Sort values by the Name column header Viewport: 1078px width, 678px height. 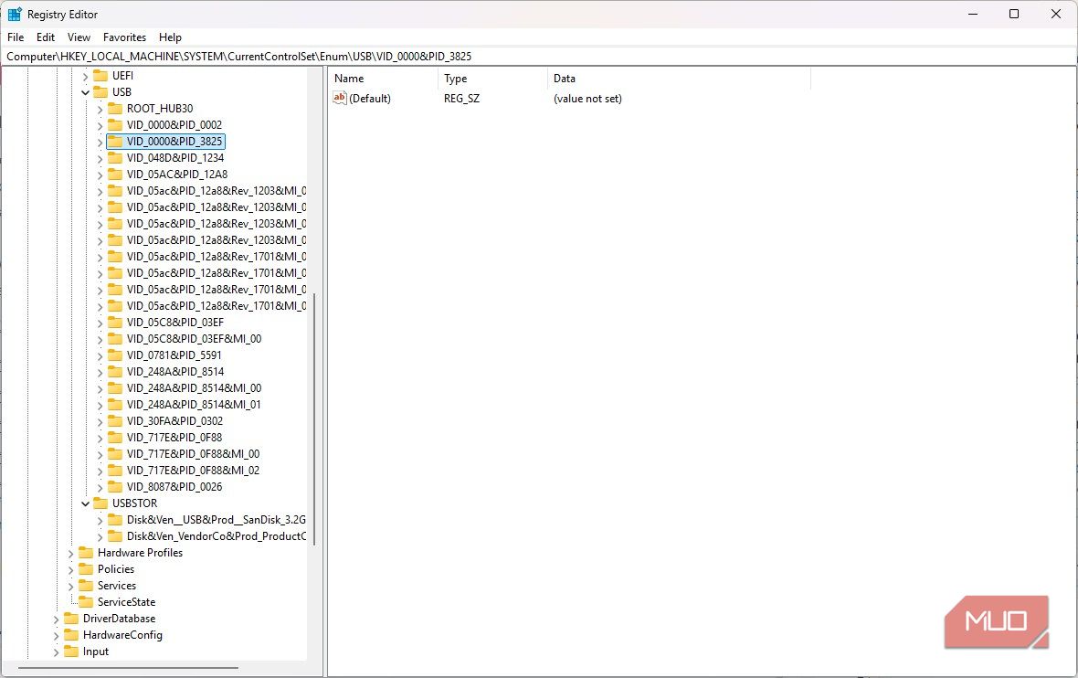click(382, 79)
